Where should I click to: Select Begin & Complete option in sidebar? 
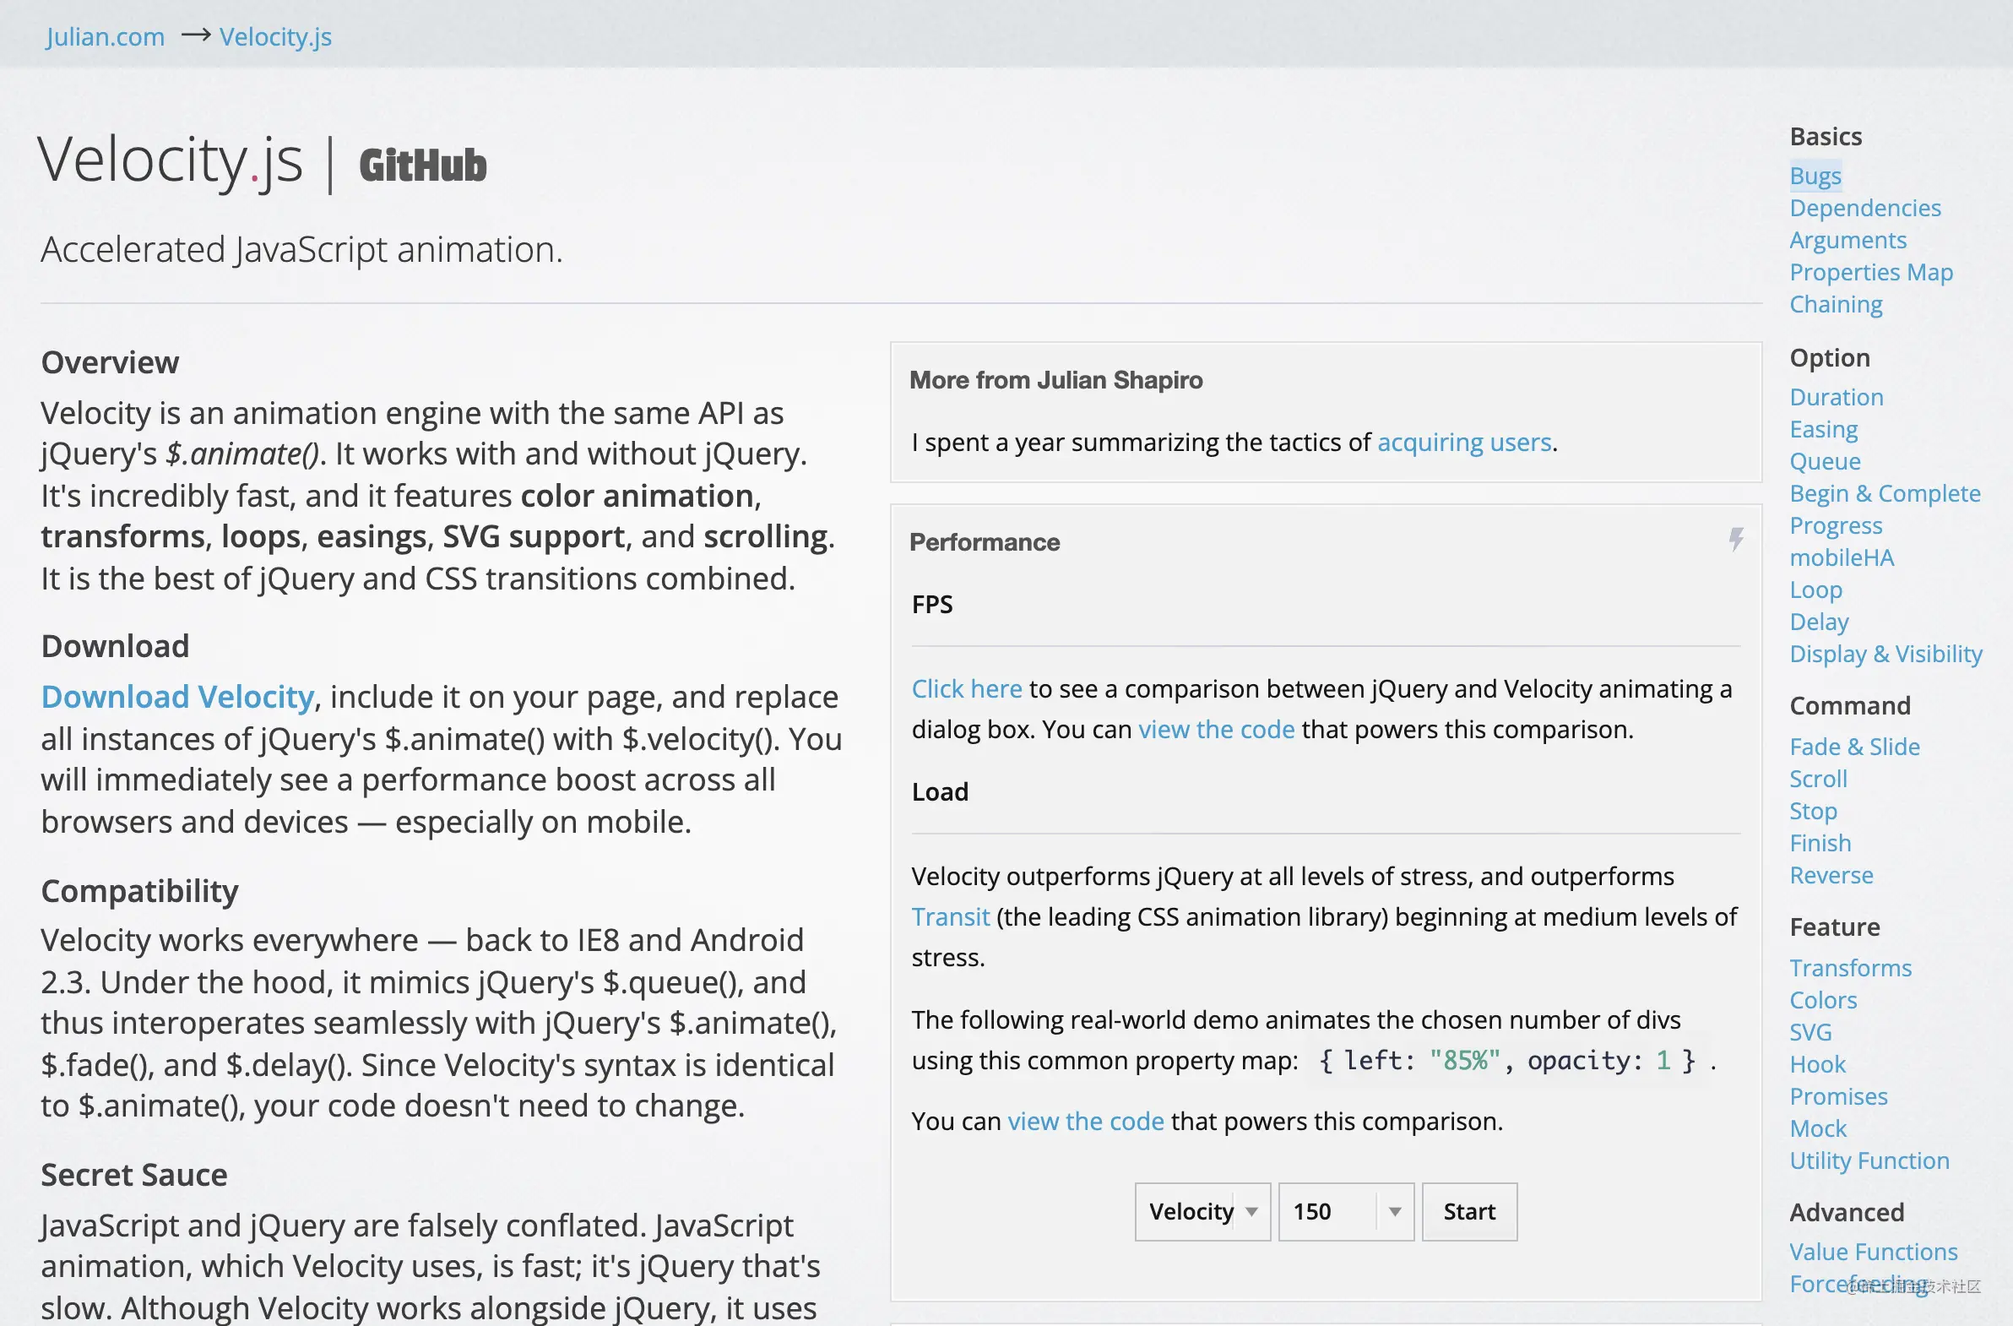pyautogui.click(x=1885, y=492)
